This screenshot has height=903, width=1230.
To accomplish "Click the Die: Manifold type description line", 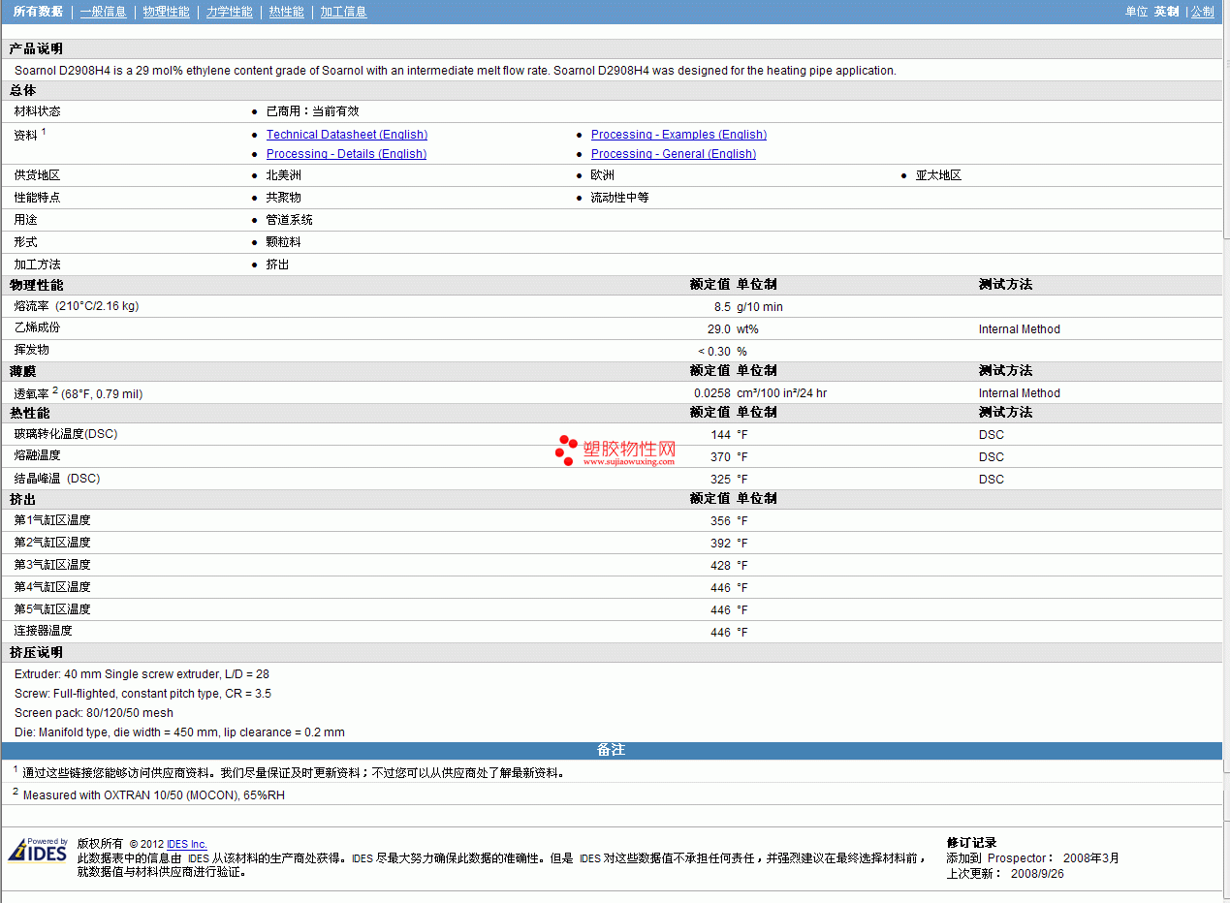I will click(x=179, y=732).
